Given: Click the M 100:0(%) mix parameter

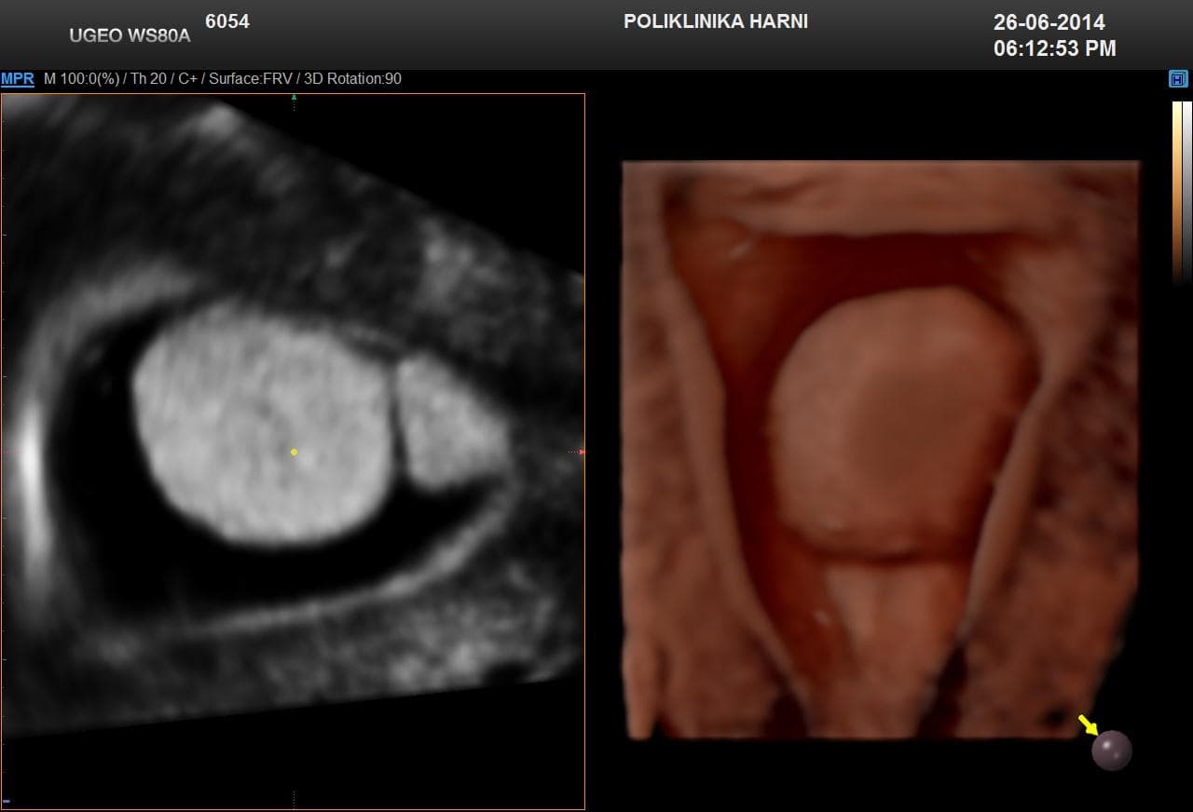Looking at the screenshot, I should [x=81, y=79].
